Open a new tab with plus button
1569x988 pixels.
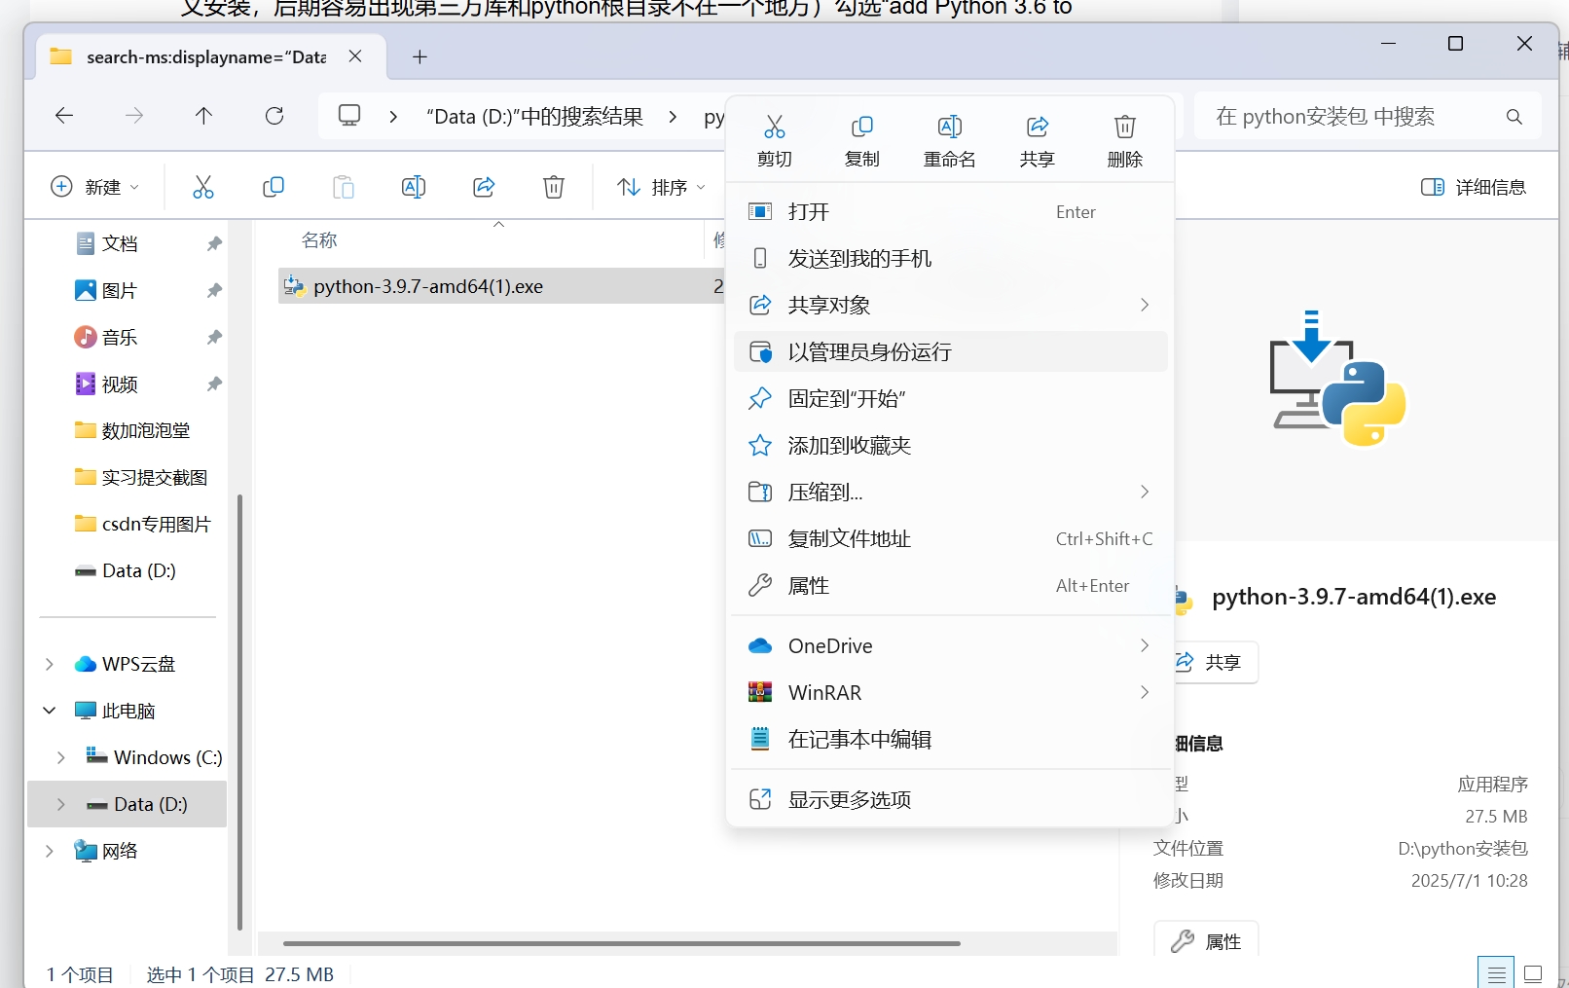[x=420, y=56]
